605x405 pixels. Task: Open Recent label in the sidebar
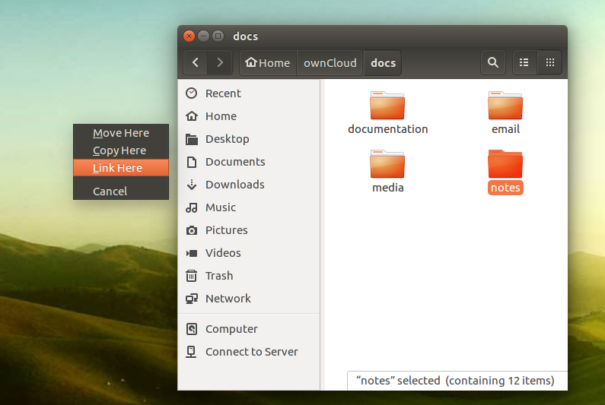(x=223, y=93)
